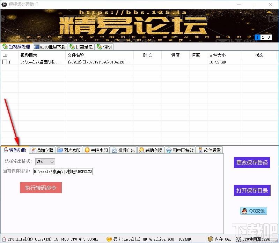279x243 pixels.
Task: Click the 执行转码命令 button
Action: [41, 188]
